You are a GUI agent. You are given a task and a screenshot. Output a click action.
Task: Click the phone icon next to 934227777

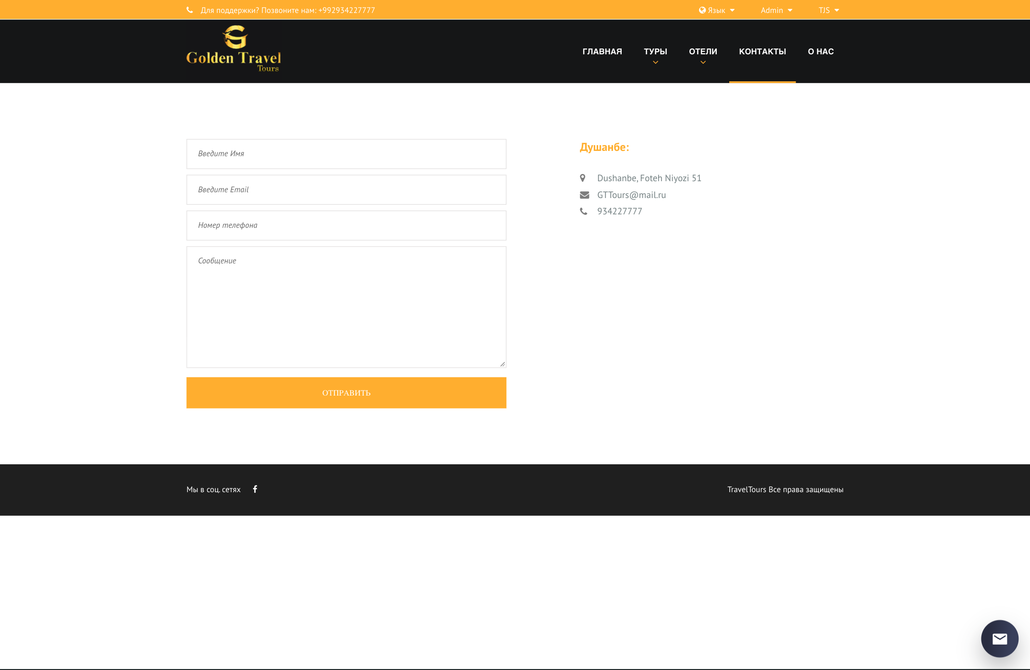click(584, 211)
